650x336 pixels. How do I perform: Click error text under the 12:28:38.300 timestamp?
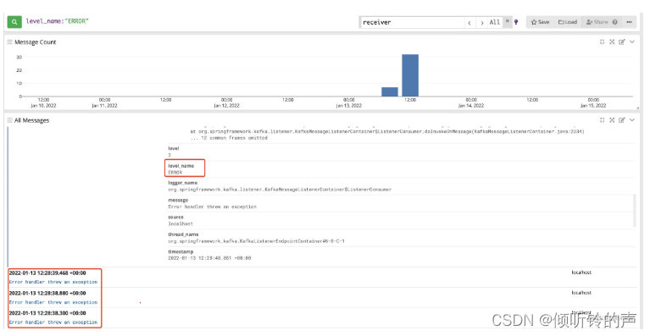click(x=53, y=322)
